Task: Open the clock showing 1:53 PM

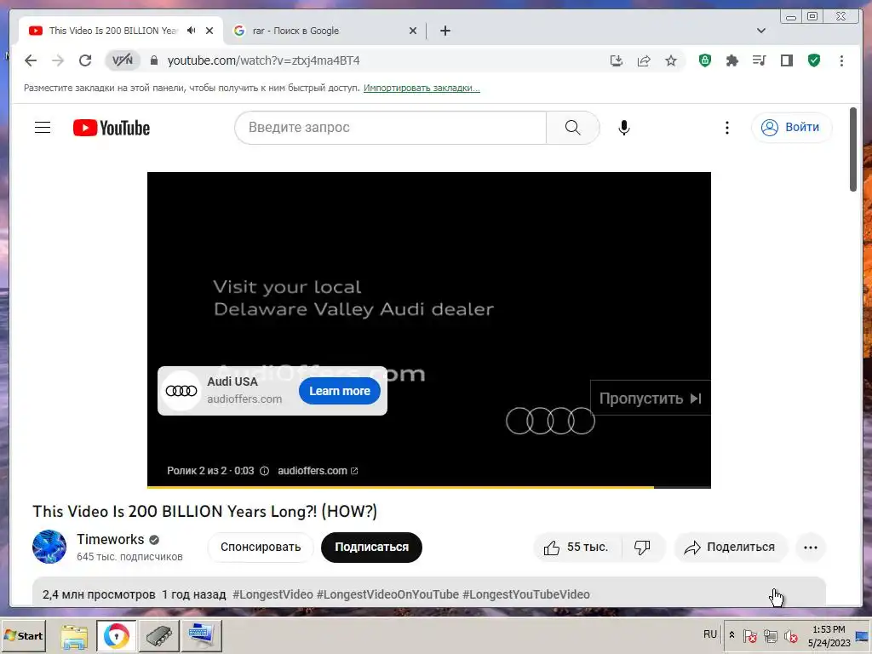Action: [x=829, y=635]
